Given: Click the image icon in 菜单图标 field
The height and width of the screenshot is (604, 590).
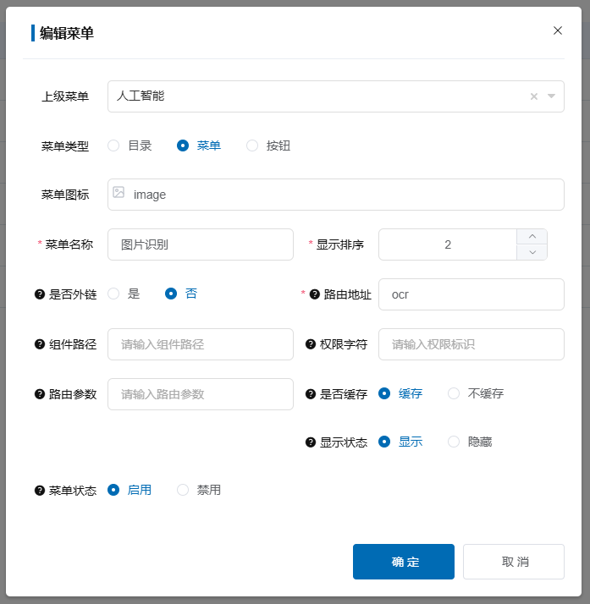Looking at the screenshot, I should pos(119,192).
